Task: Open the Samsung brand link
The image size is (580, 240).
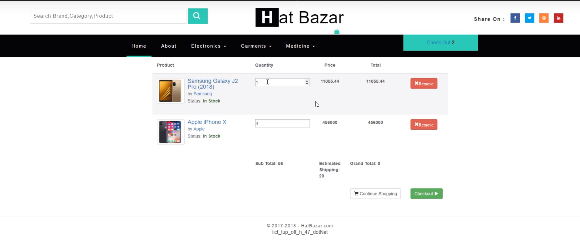Action: (x=203, y=94)
